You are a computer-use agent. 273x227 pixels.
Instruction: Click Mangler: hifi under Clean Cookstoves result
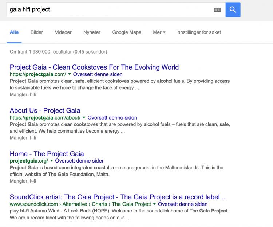(23, 94)
